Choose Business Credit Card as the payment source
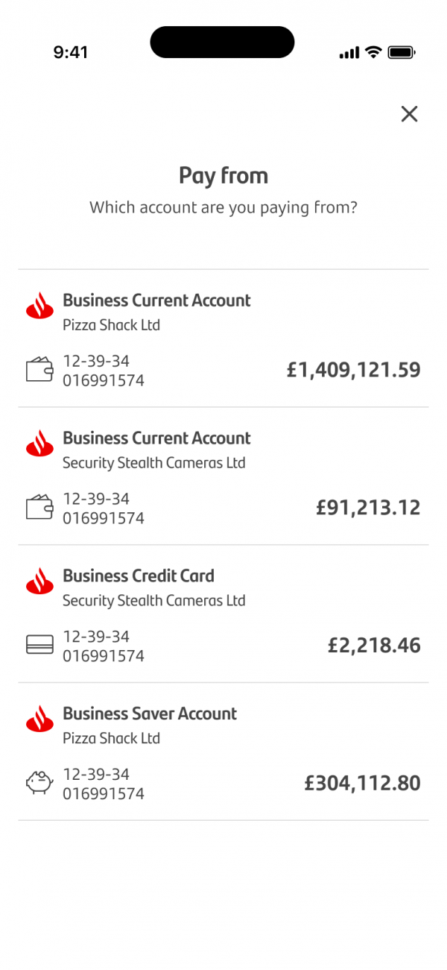The width and height of the screenshot is (447, 970). click(x=223, y=611)
